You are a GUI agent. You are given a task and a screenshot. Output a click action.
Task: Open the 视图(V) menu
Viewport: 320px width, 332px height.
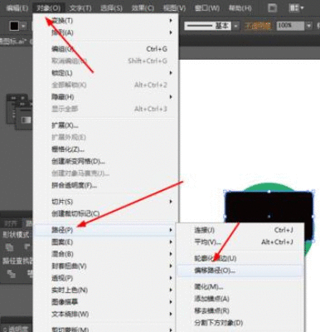(174, 8)
